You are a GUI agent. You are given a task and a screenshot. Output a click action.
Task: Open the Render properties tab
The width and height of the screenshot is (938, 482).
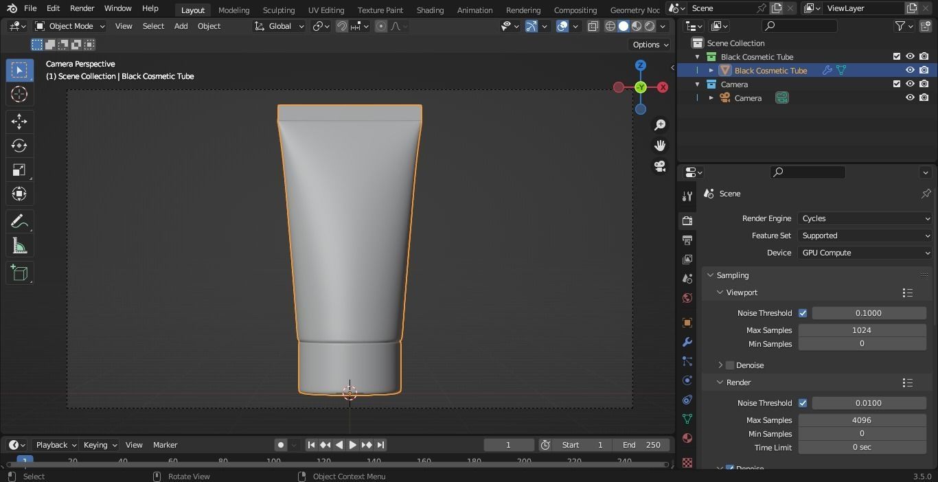(687, 220)
